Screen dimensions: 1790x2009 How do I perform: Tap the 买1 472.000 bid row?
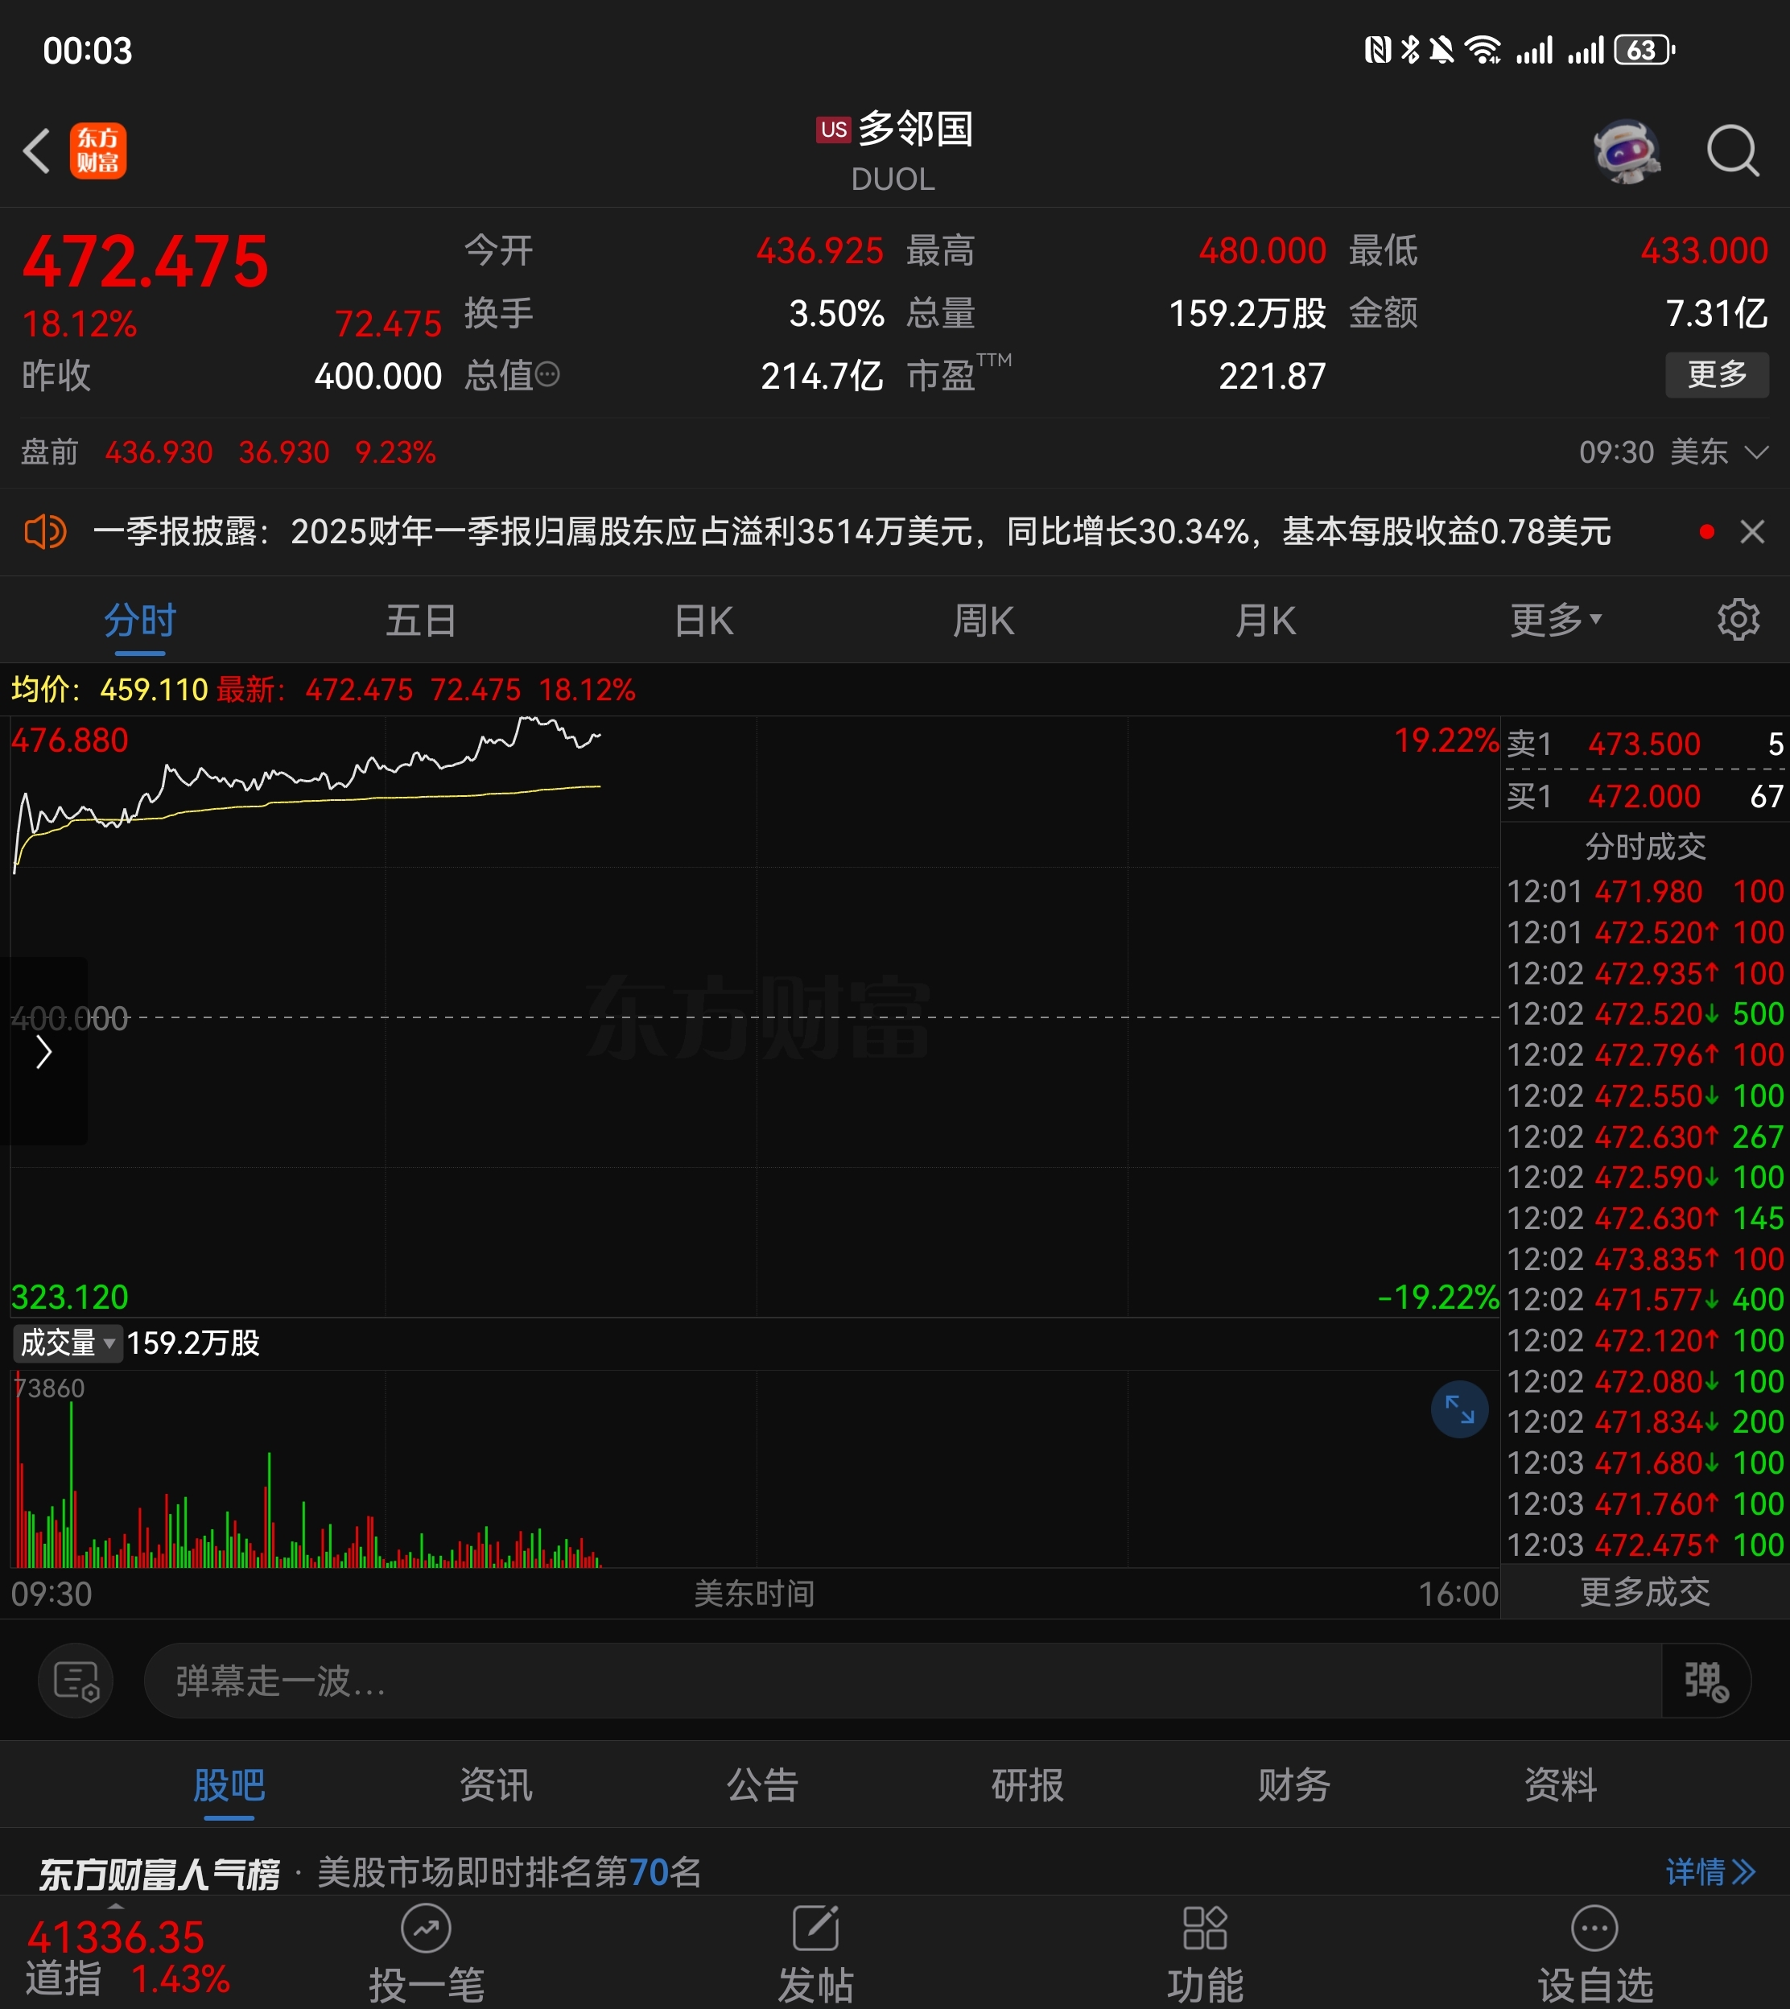[1644, 795]
